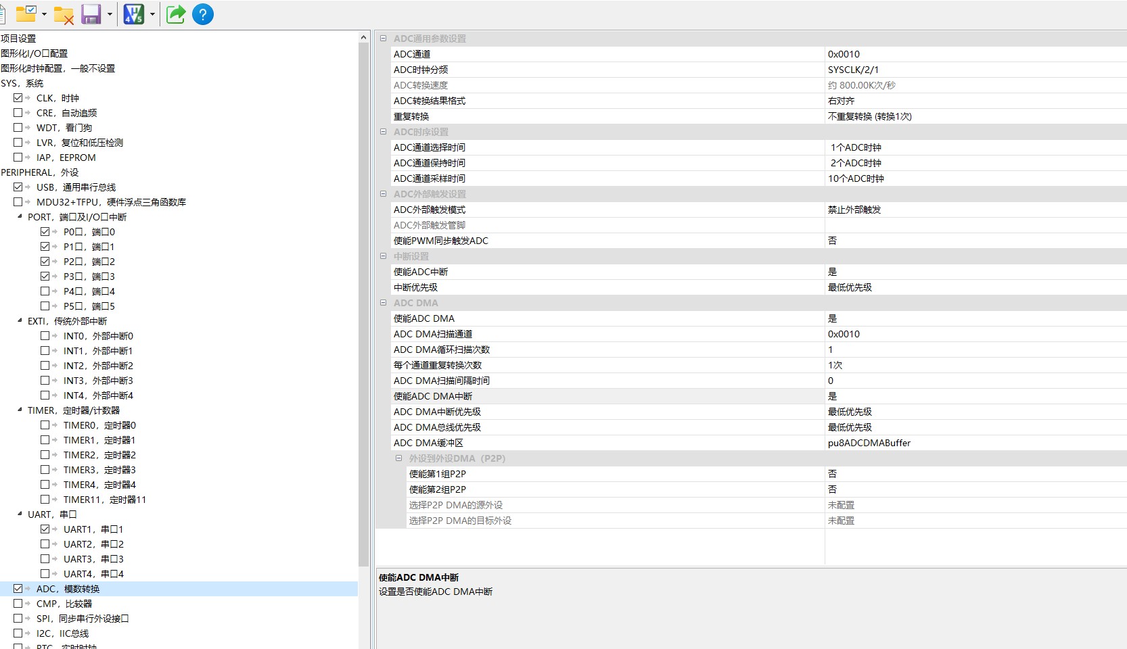Viewport: 1127px width, 649px height.
Task: Click the open project folder icon
Action: click(26, 14)
